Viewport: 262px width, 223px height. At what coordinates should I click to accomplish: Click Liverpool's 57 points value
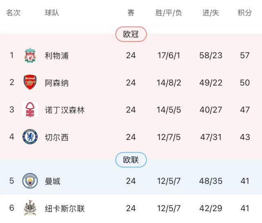point(245,55)
